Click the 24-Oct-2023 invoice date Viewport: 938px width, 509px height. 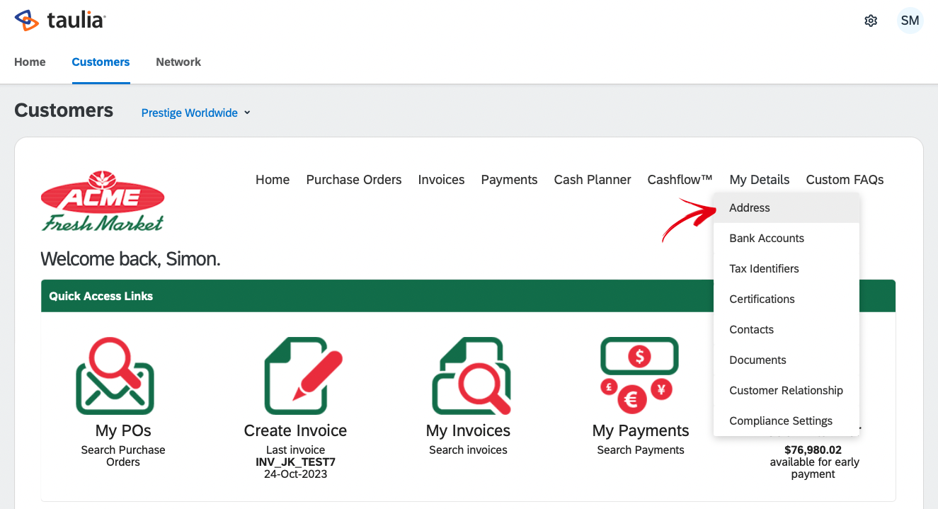tap(295, 474)
